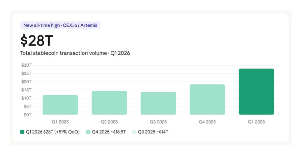Click the Q4 2025 ~$18.5T legend label
This screenshot has width=299, height=155.
pyautogui.click(x=109, y=132)
